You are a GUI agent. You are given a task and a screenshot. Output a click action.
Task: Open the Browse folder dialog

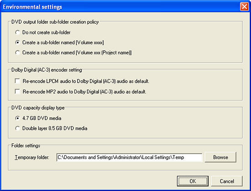pyautogui.click(x=220, y=157)
